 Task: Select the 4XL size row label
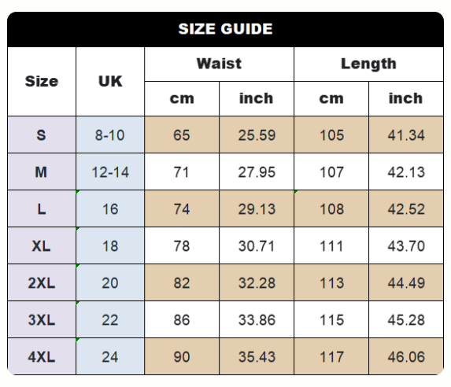pyautogui.click(x=42, y=356)
